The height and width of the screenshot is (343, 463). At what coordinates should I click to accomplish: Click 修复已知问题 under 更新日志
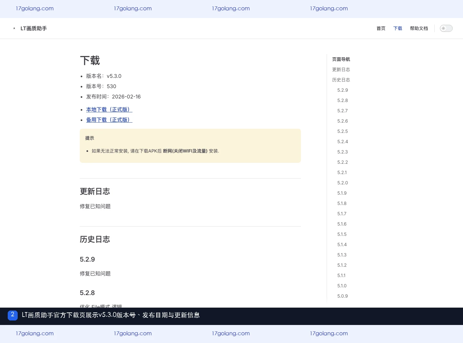95,206
